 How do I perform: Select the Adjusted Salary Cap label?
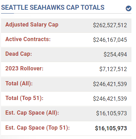(32, 25)
